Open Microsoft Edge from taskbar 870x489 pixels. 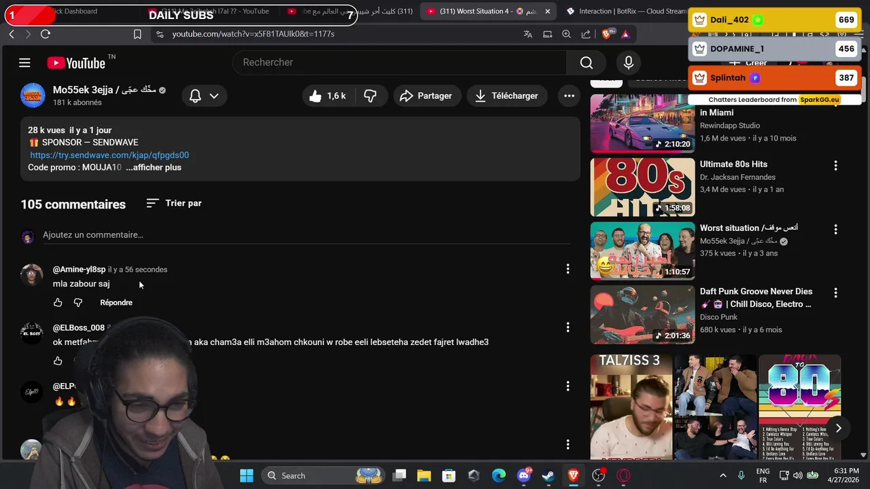pyautogui.click(x=499, y=475)
